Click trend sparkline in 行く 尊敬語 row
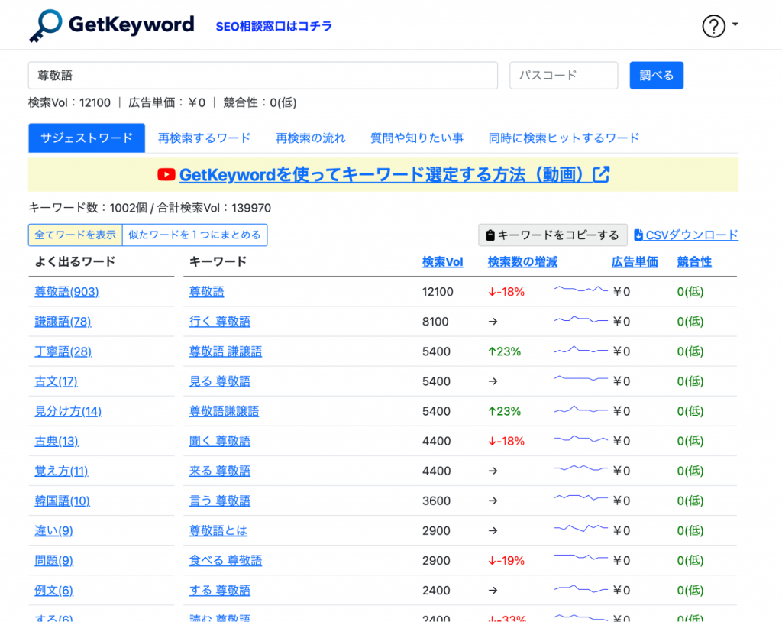Viewport: 782px width, 622px height. tap(581, 319)
